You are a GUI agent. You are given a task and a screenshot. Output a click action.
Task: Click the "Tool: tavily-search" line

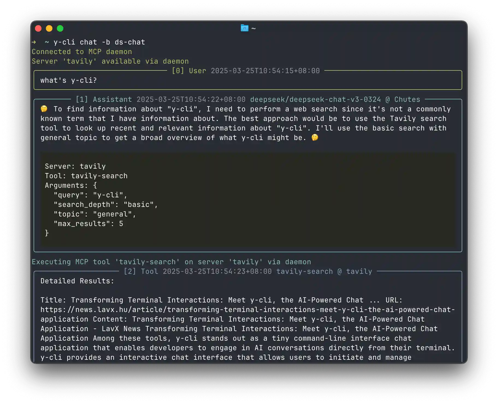[x=86, y=176]
